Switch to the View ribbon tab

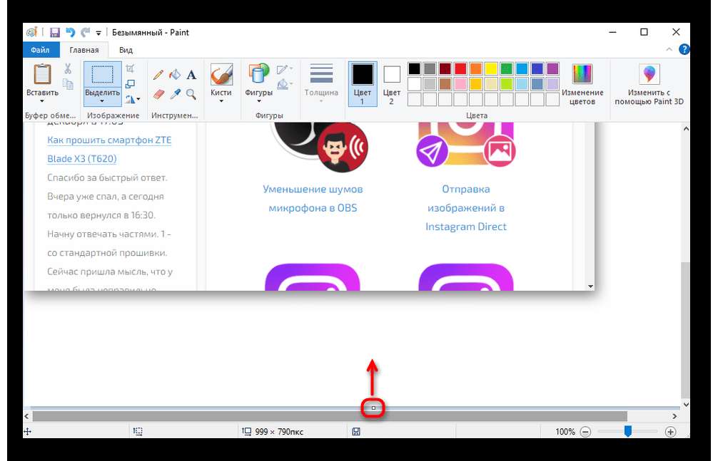click(126, 50)
